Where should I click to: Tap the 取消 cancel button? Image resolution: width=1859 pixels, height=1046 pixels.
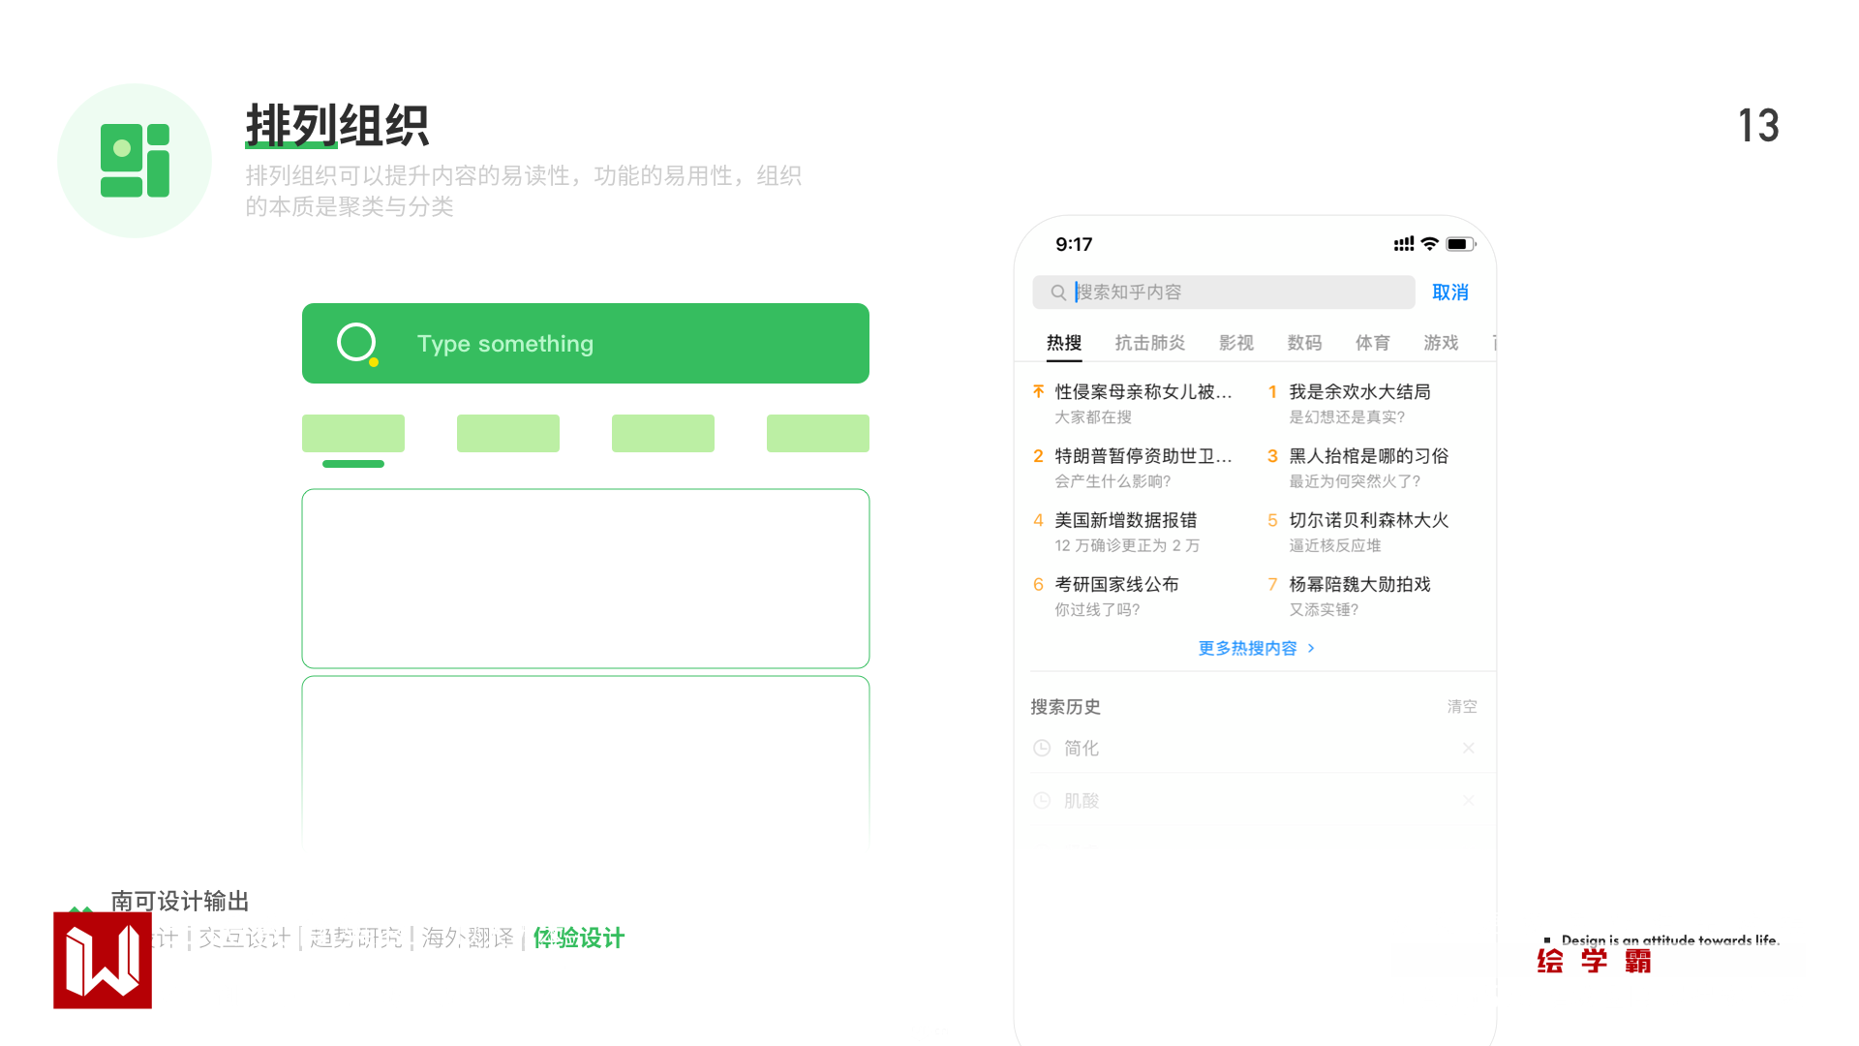tap(1449, 292)
